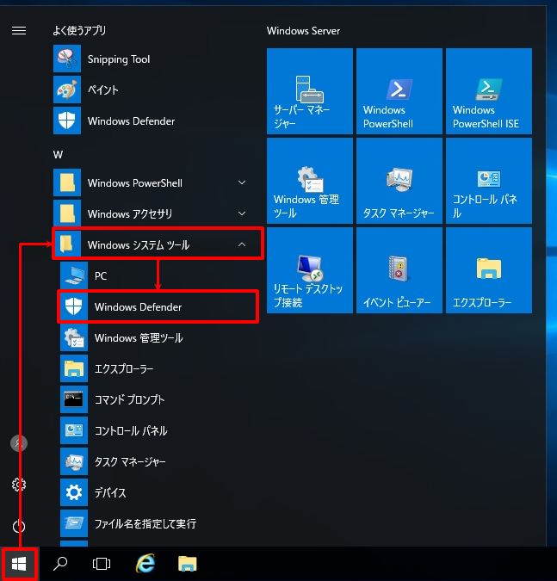Image resolution: width=557 pixels, height=581 pixels.
Task: Open the Windows アクセサリ folder icon
Action: point(67,213)
